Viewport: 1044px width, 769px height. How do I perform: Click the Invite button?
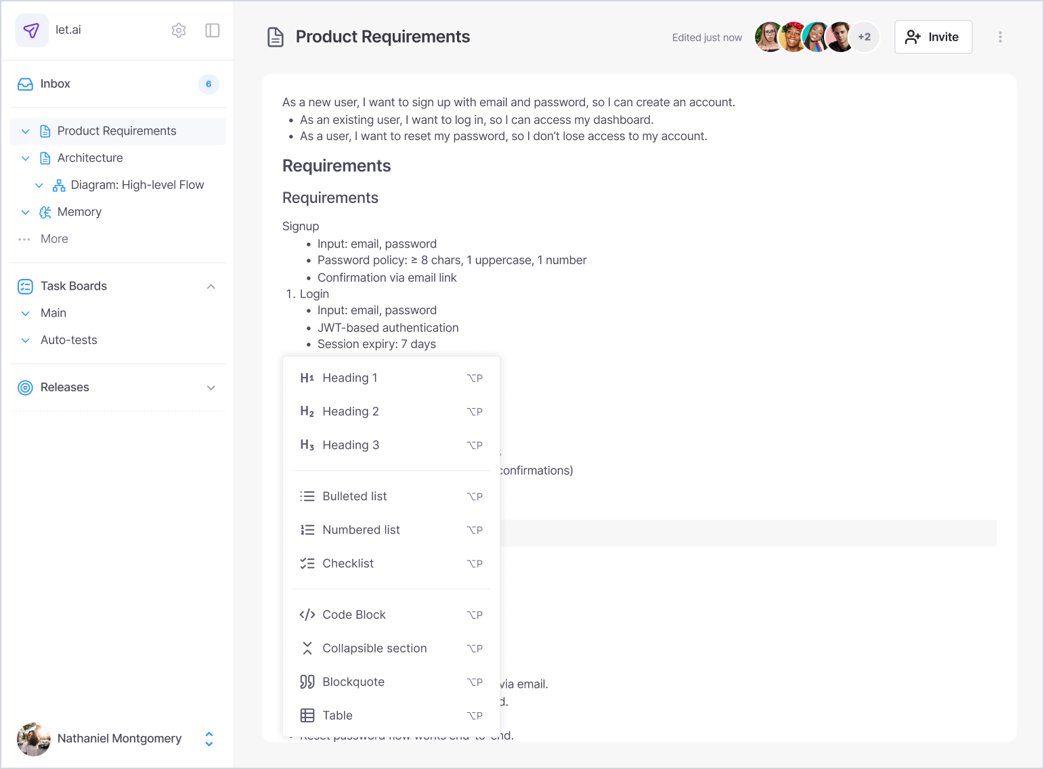(933, 37)
